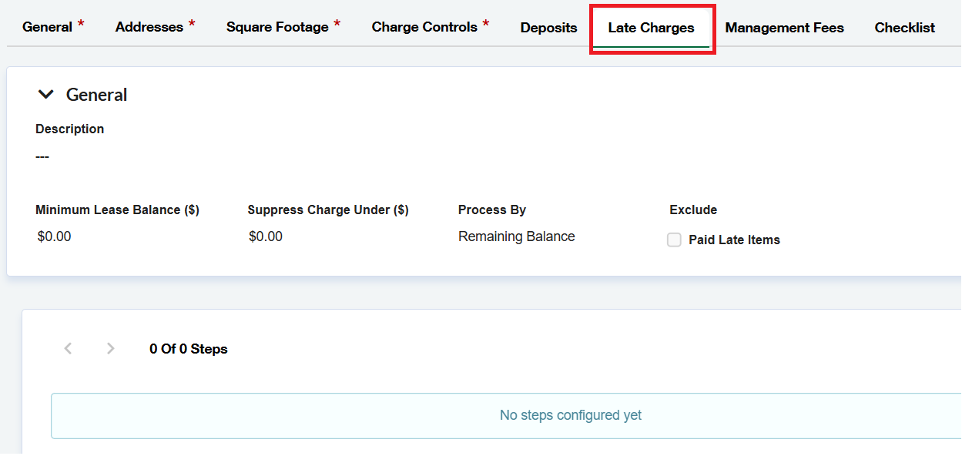The height and width of the screenshot is (456, 962).
Task: Click the Paid Late Items label
Action: [x=734, y=240]
